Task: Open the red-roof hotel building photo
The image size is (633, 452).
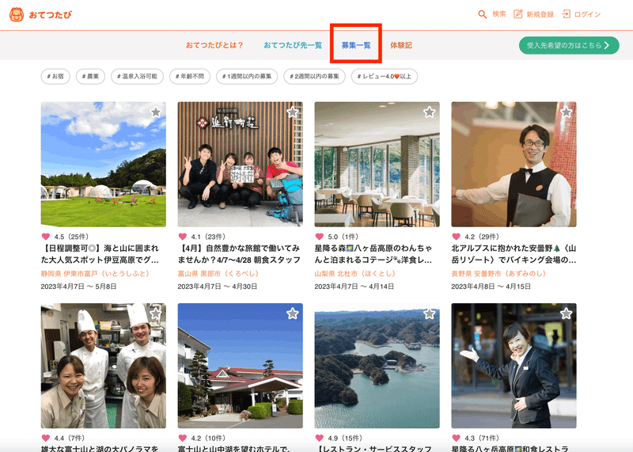Action: coord(241,366)
